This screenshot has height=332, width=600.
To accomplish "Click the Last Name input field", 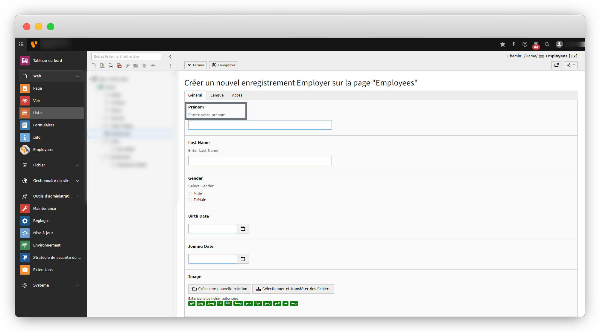I will [260, 160].
